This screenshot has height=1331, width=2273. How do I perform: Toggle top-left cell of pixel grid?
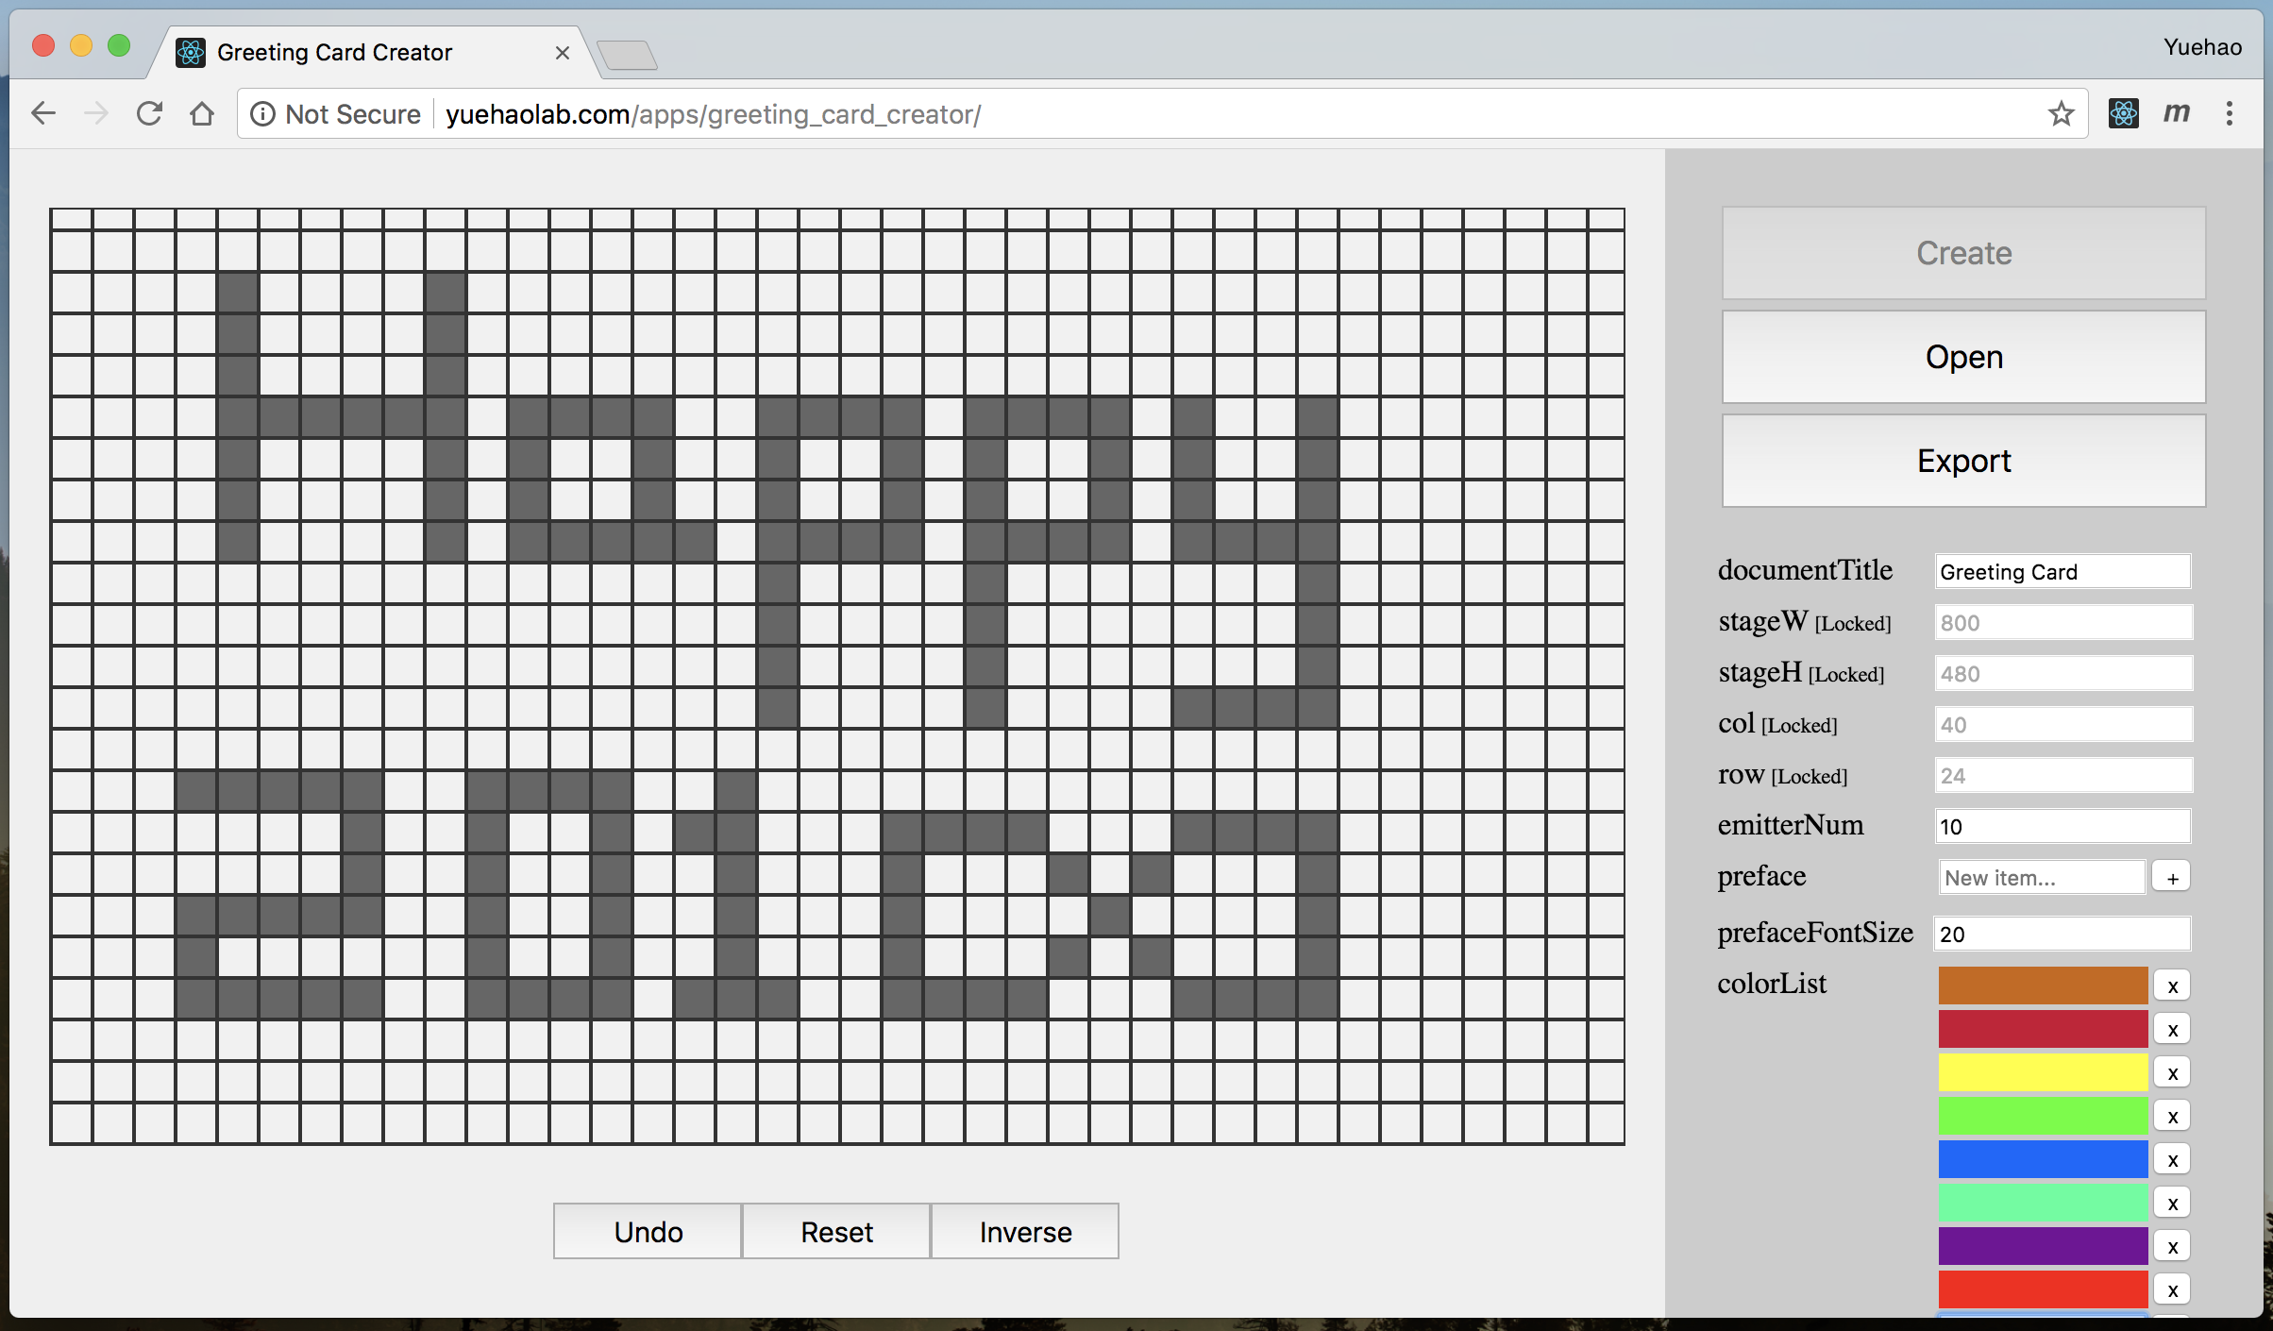coord(72,220)
